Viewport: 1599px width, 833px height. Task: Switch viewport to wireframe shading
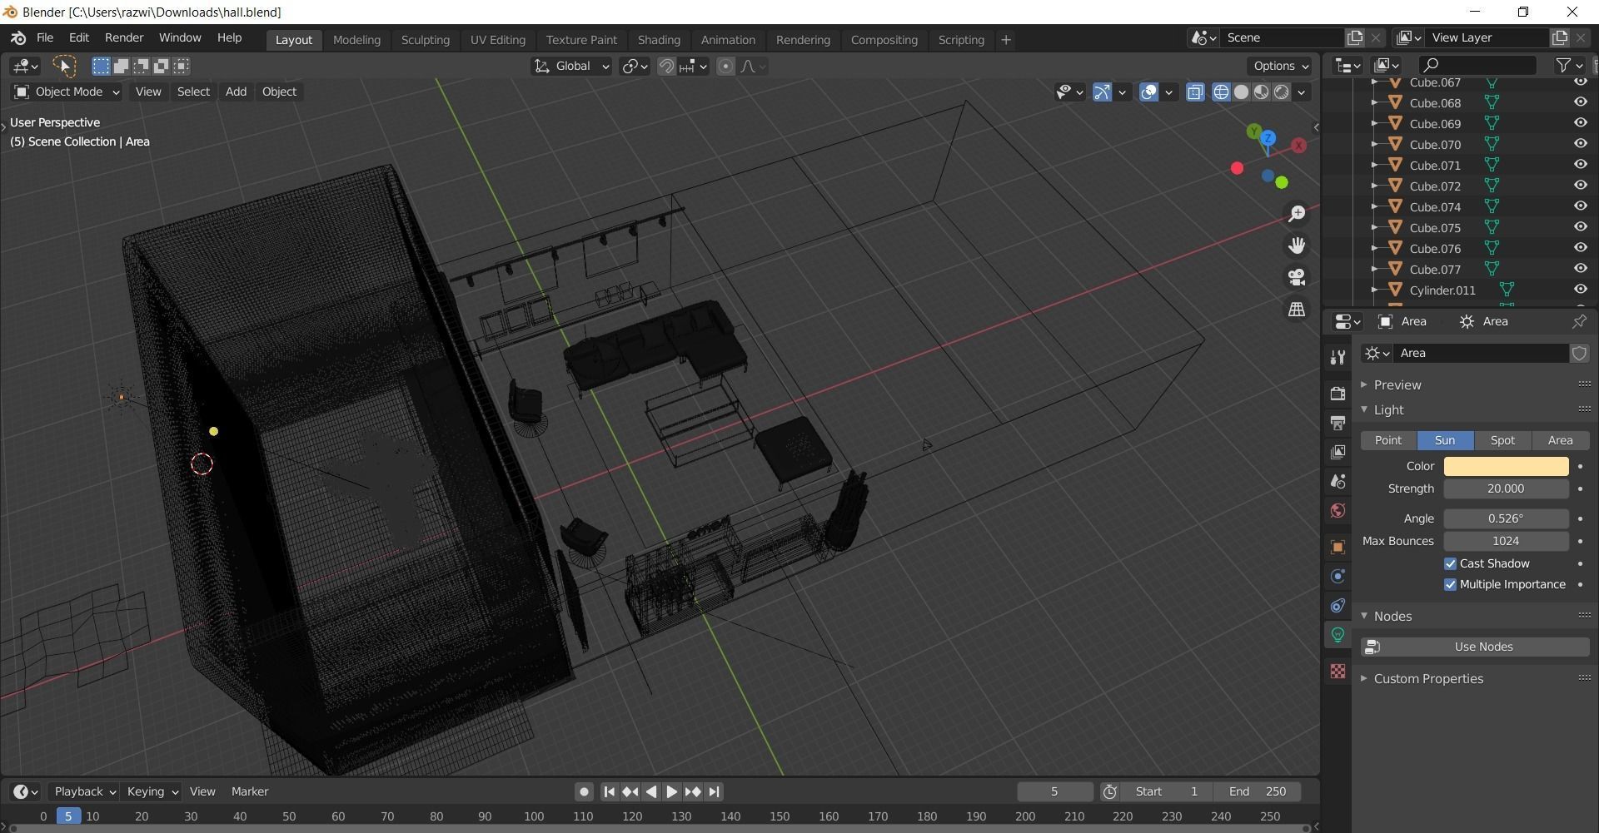(x=1222, y=92)
